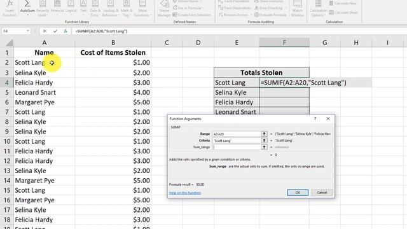Select cell A15 'Scott Lang'

[x=45, y=190]
